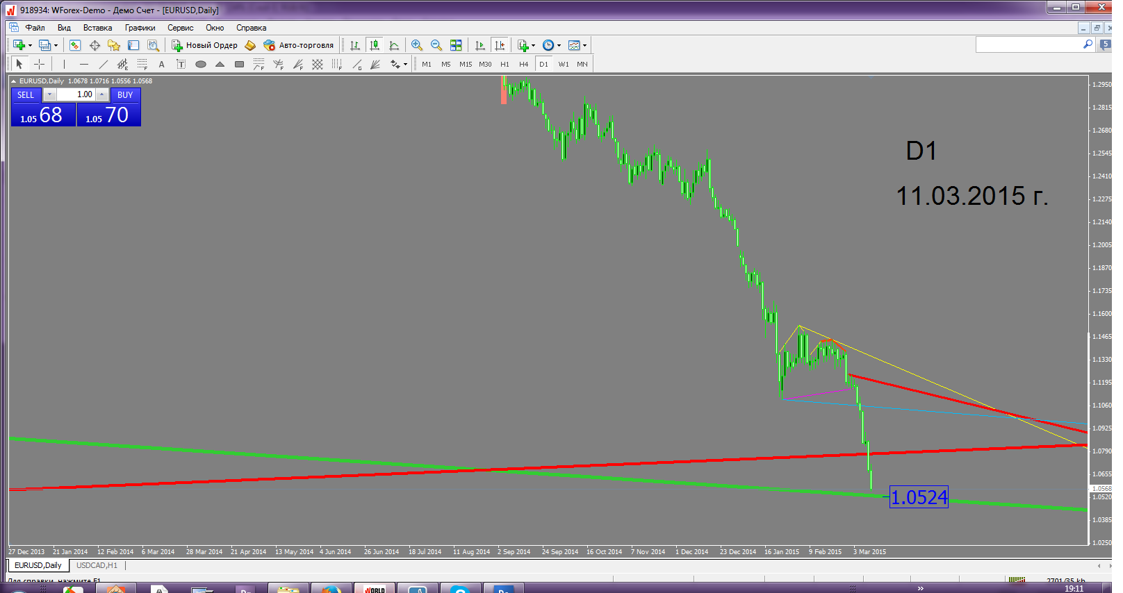Open the Profiles toolbar icon

pyautogui.click(x=44, y=45)
